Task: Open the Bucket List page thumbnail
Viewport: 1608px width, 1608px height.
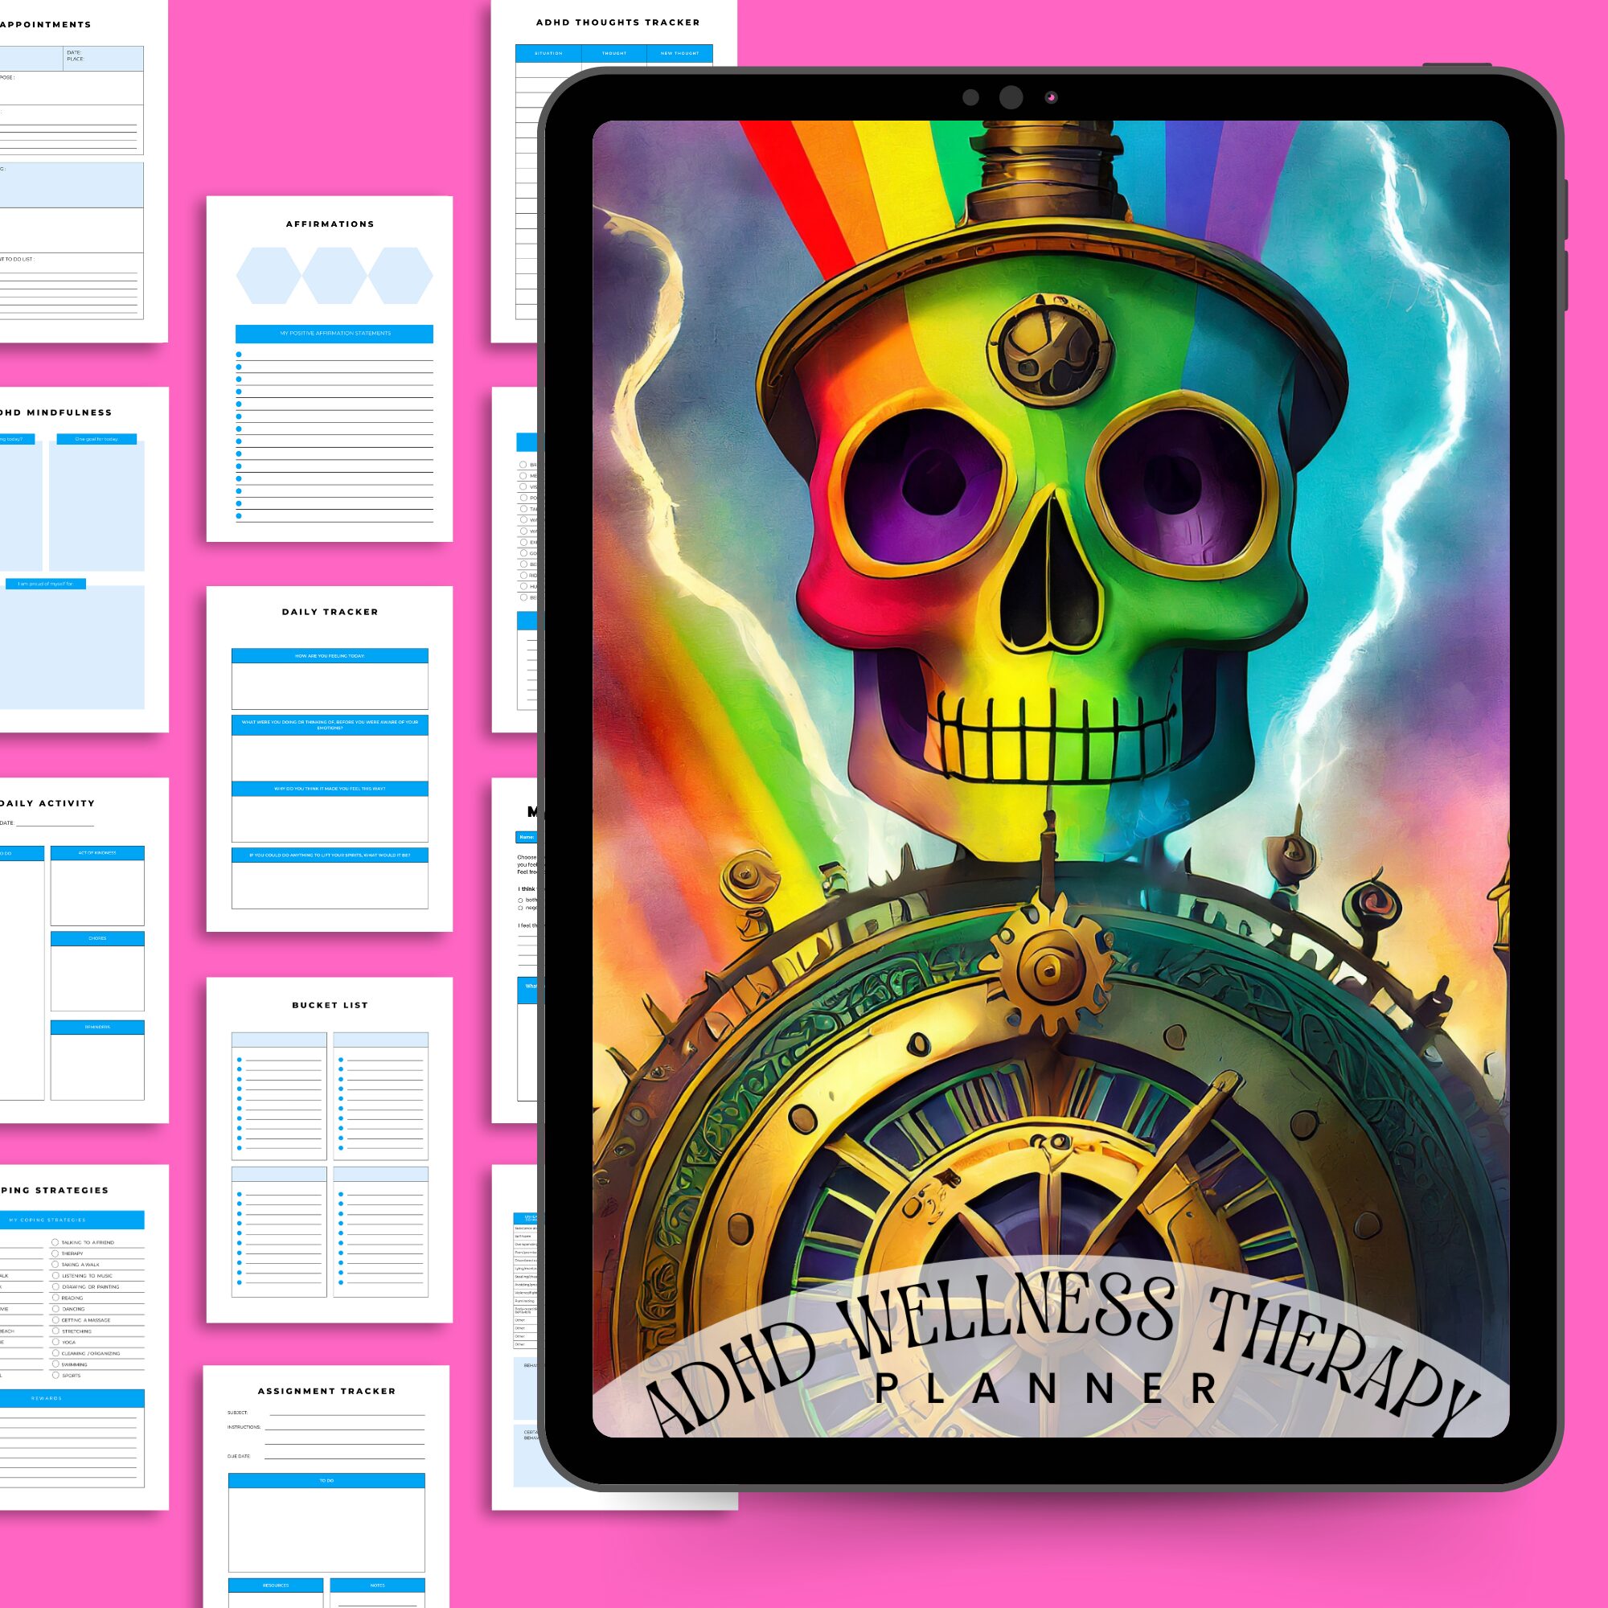Action: [330, 1149]
